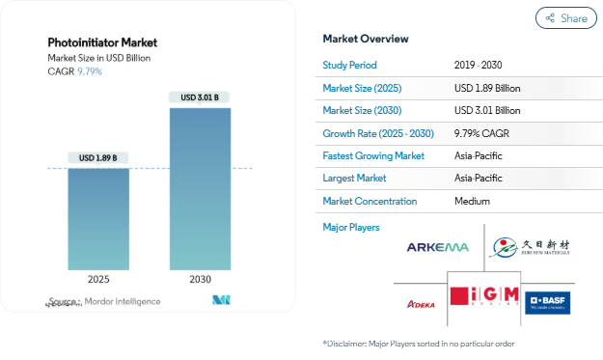Click the Market Size (2025) label
This screenshot has height=360, width=603.
pos(362,88)
